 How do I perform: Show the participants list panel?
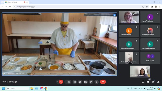pos(148,82)
